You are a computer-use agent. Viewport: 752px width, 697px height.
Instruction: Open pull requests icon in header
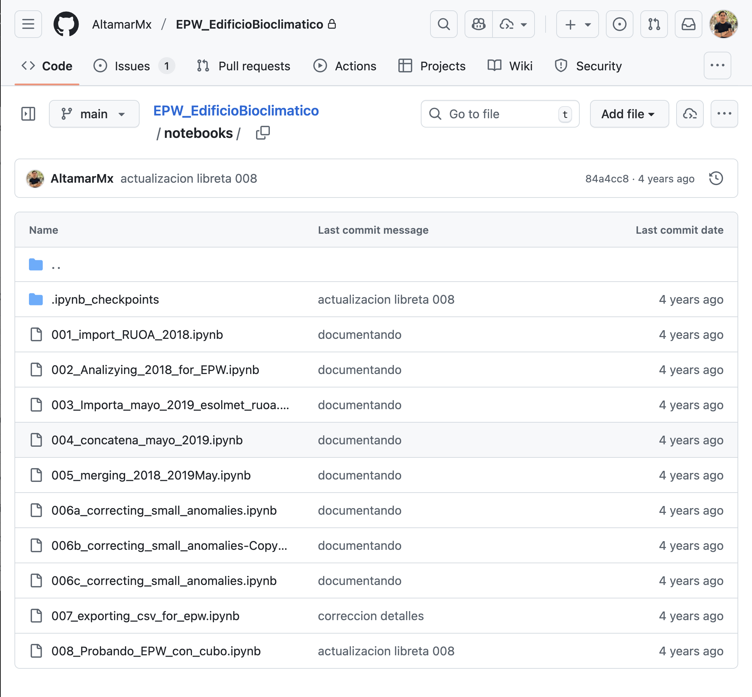(653, 24)
